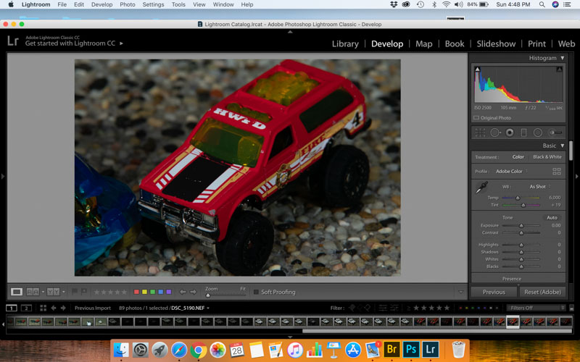
Task: Set Treatment to Black & White
Action: (547, 156)
